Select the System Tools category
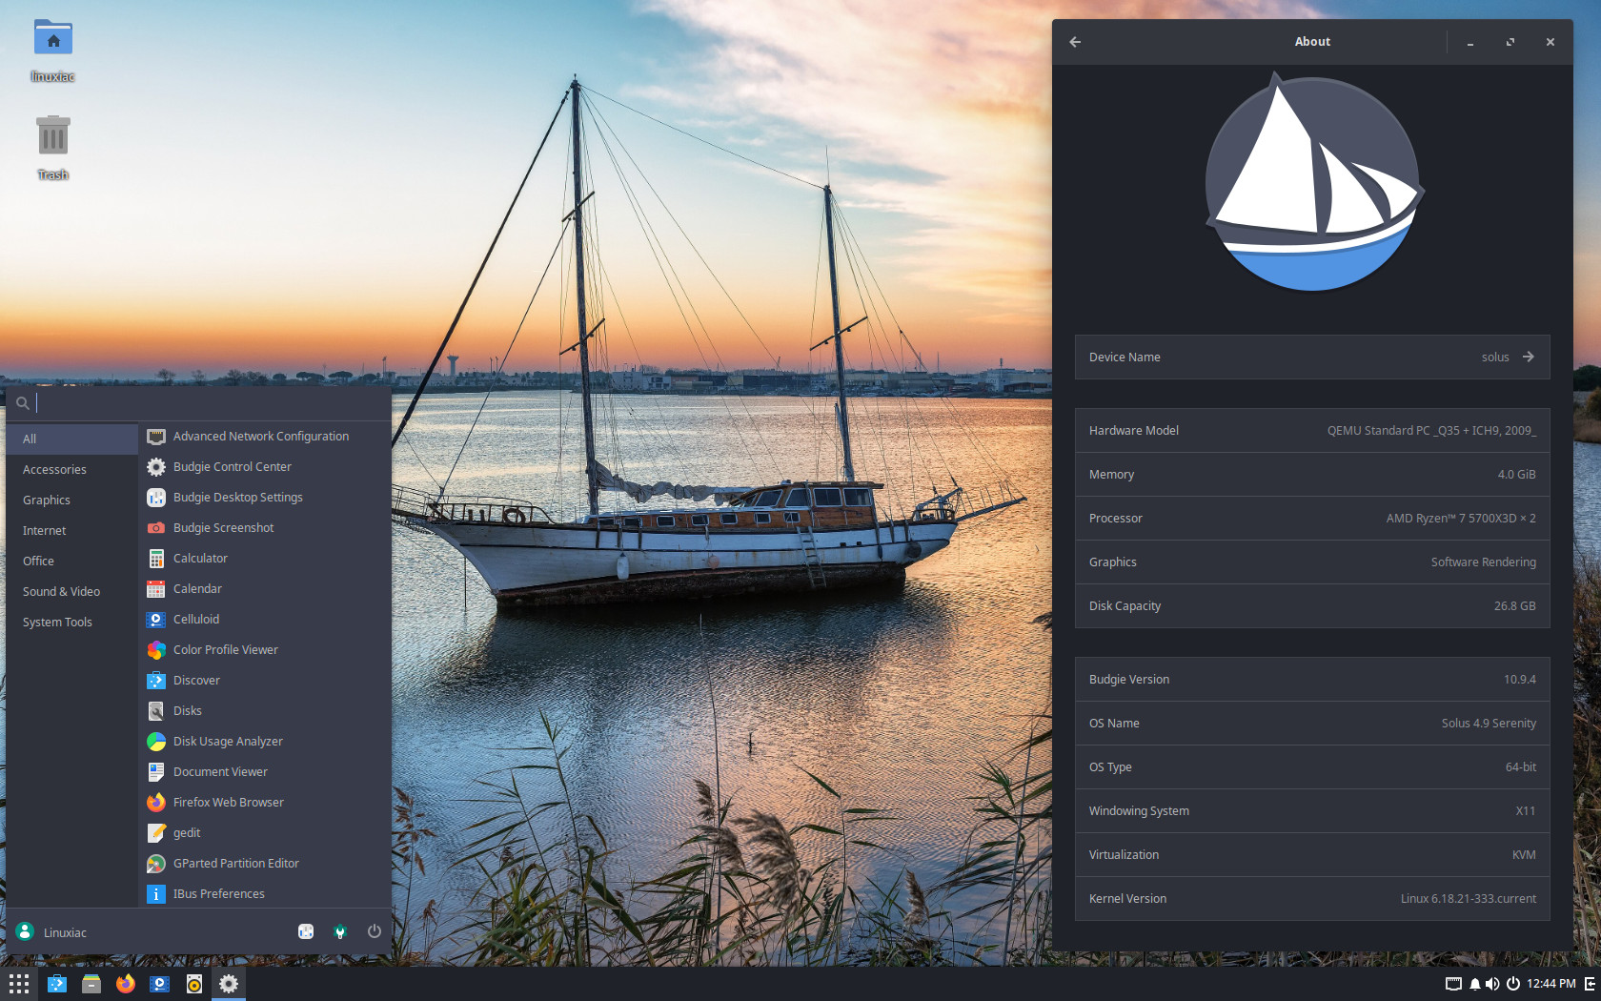The image size is (1601, 1001). point(57,622)
